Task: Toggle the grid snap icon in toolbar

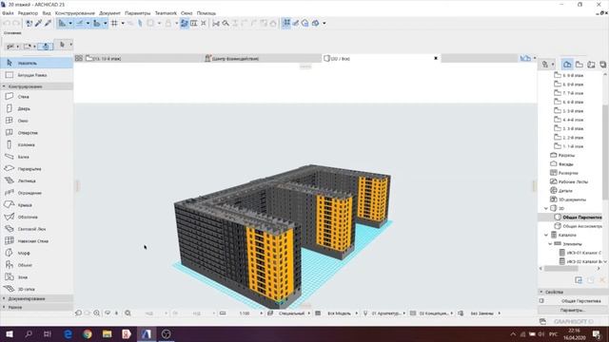Action: coord(114,23)
